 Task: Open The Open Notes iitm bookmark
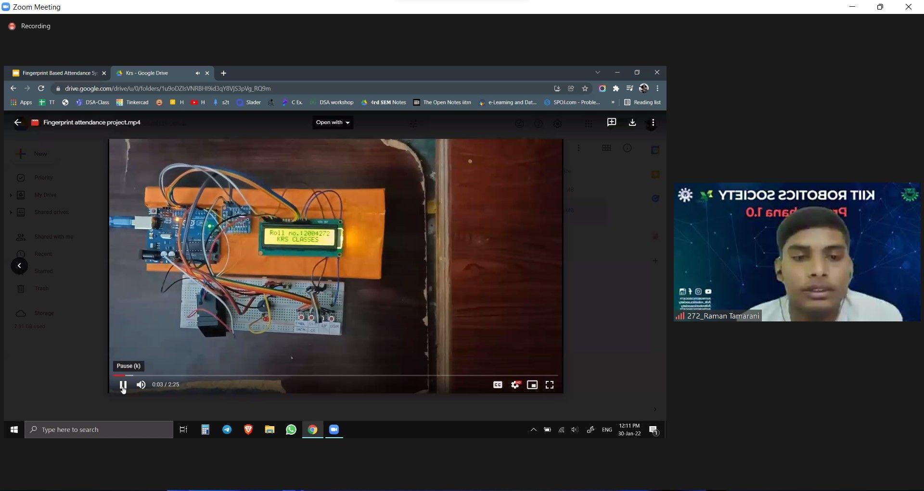(x=442, y=102)
